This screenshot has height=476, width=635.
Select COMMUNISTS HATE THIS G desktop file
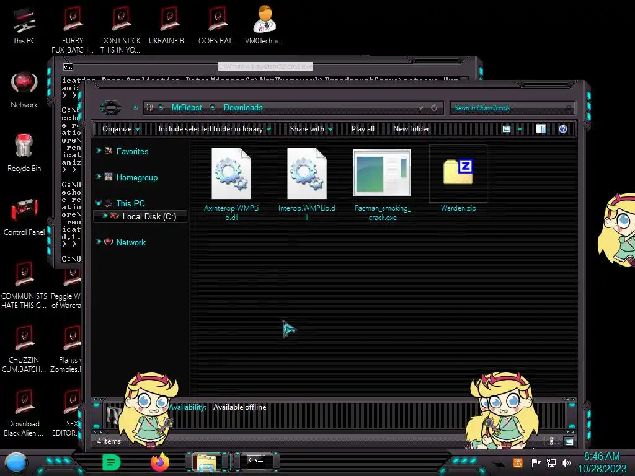point(24,285)
